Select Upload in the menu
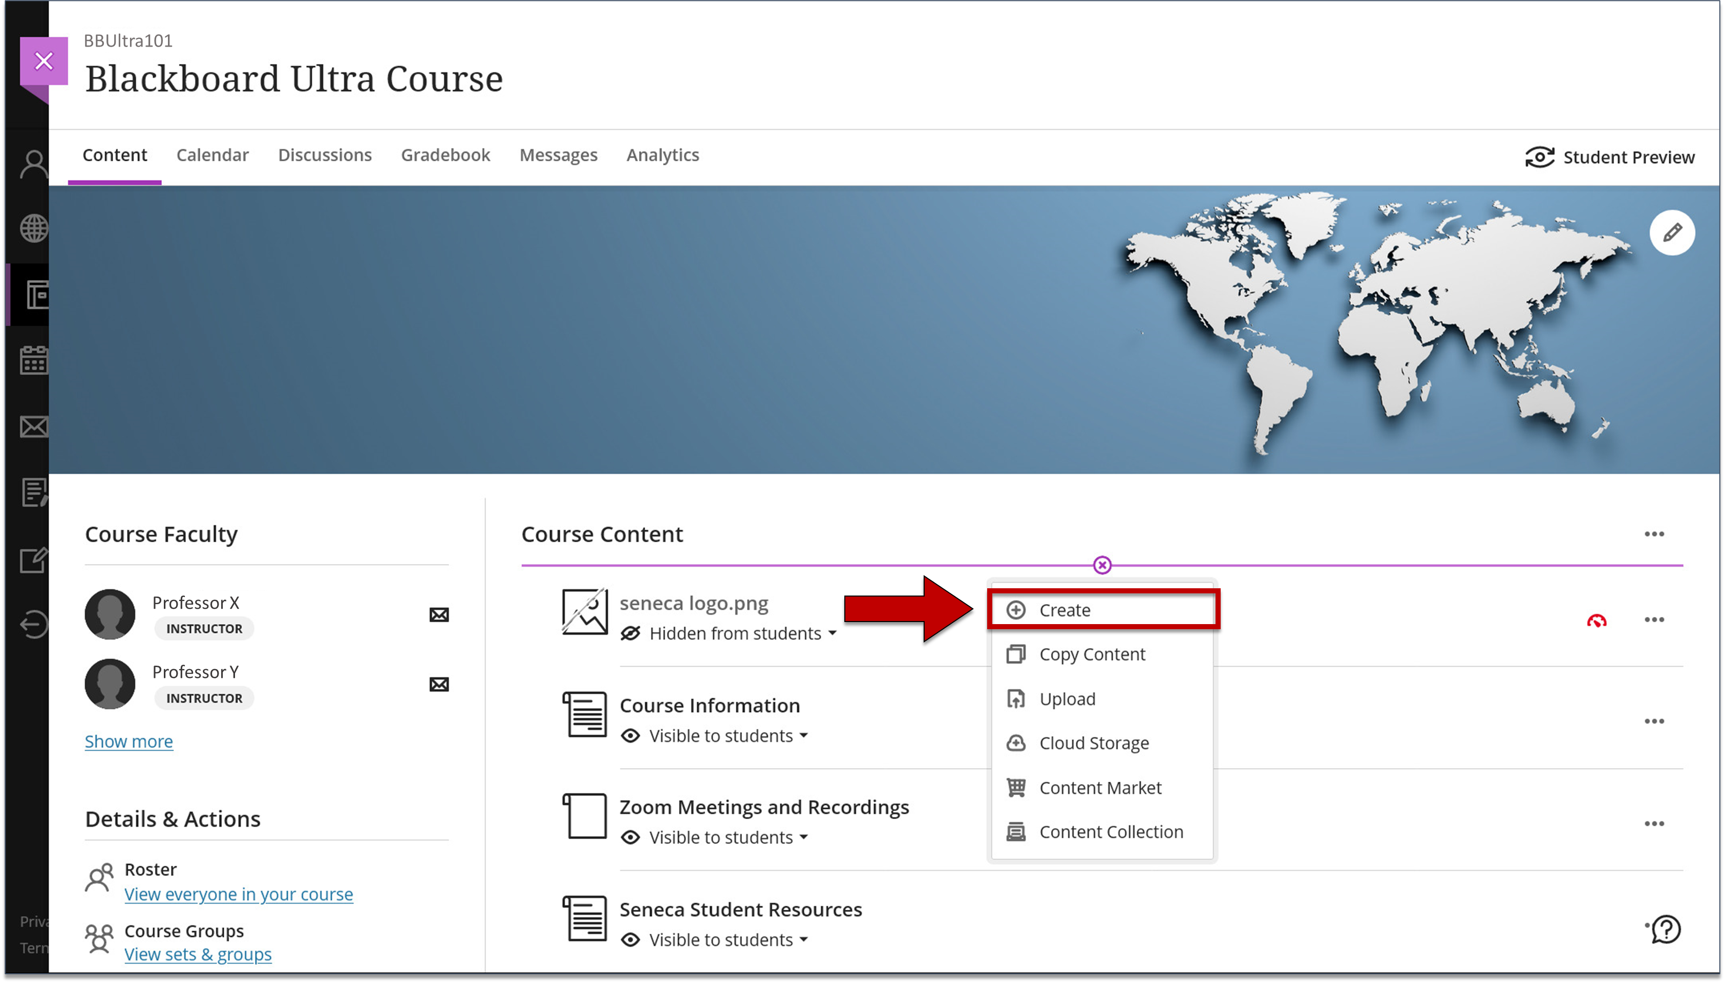The height and width of the screenshot is (983, 1725). [x=1102, y=699]
